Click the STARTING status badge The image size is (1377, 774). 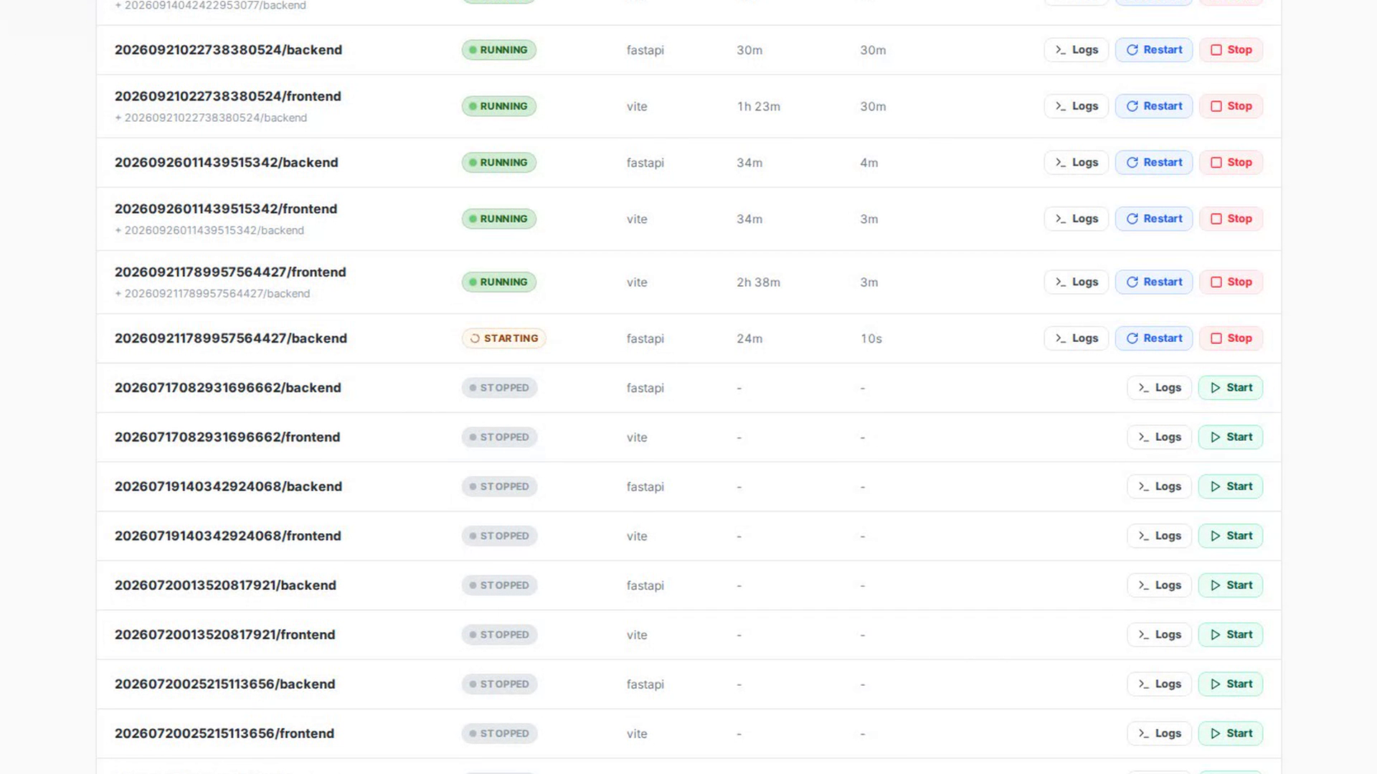point(504,338)
